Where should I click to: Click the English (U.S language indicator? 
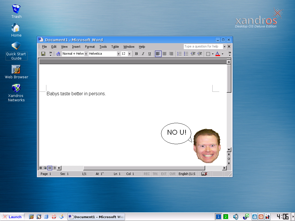pyautogui.click(x=187, y=174)
